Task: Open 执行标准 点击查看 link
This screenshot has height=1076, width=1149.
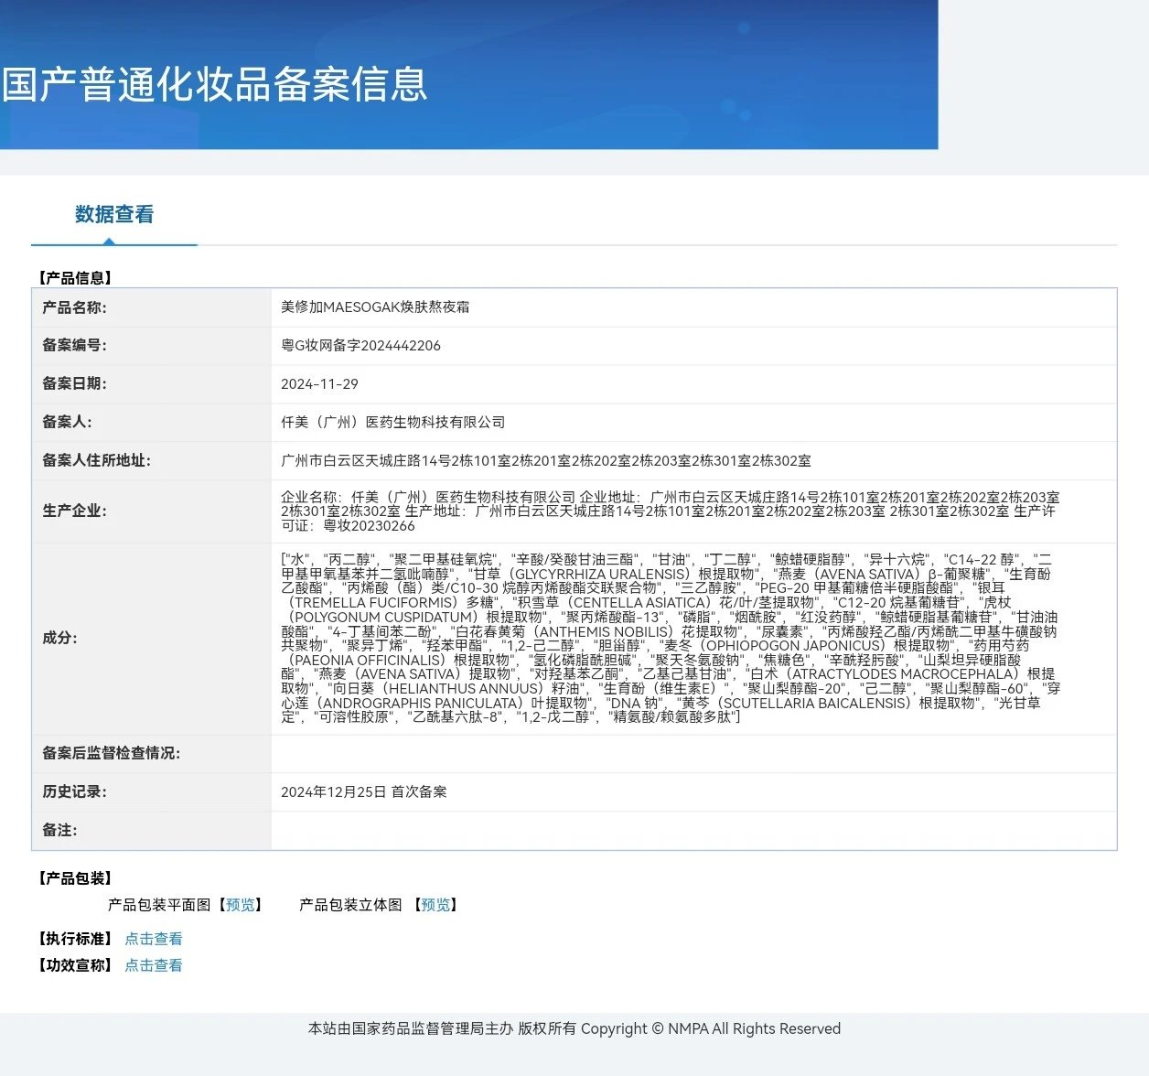Action: click(x=154, y=939)
